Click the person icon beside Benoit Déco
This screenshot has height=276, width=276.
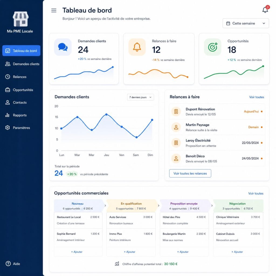pyautogui.click(x=176, y=158)
